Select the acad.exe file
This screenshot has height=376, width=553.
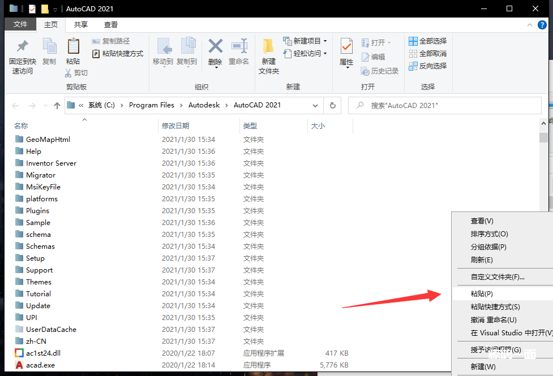(x=40, y=365)
